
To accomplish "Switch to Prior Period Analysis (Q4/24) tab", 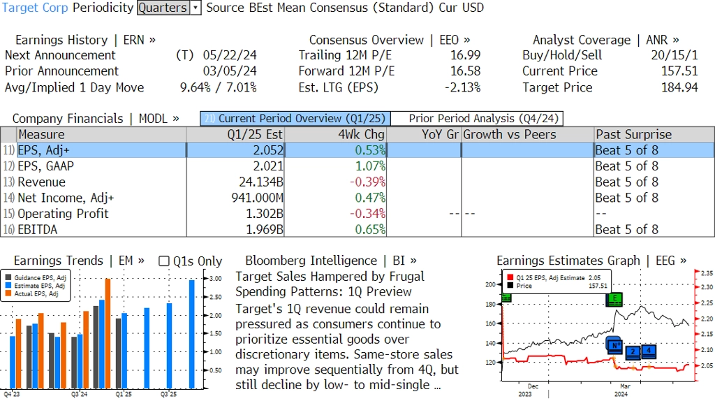I will (477, 119).
